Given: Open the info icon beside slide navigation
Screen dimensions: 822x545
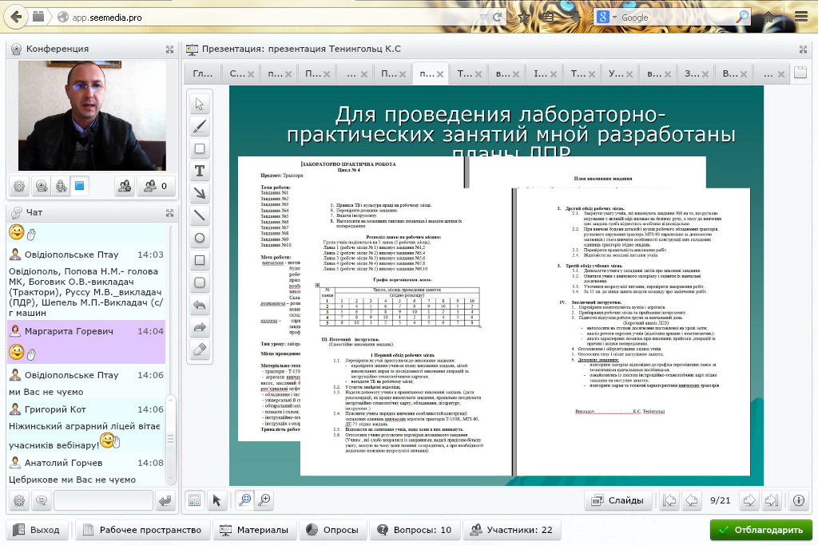Looking at the screenshot, I should (x=798, y=500).
